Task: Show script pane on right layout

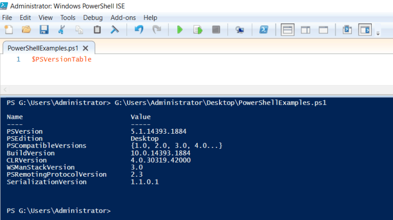Action: 305,30
